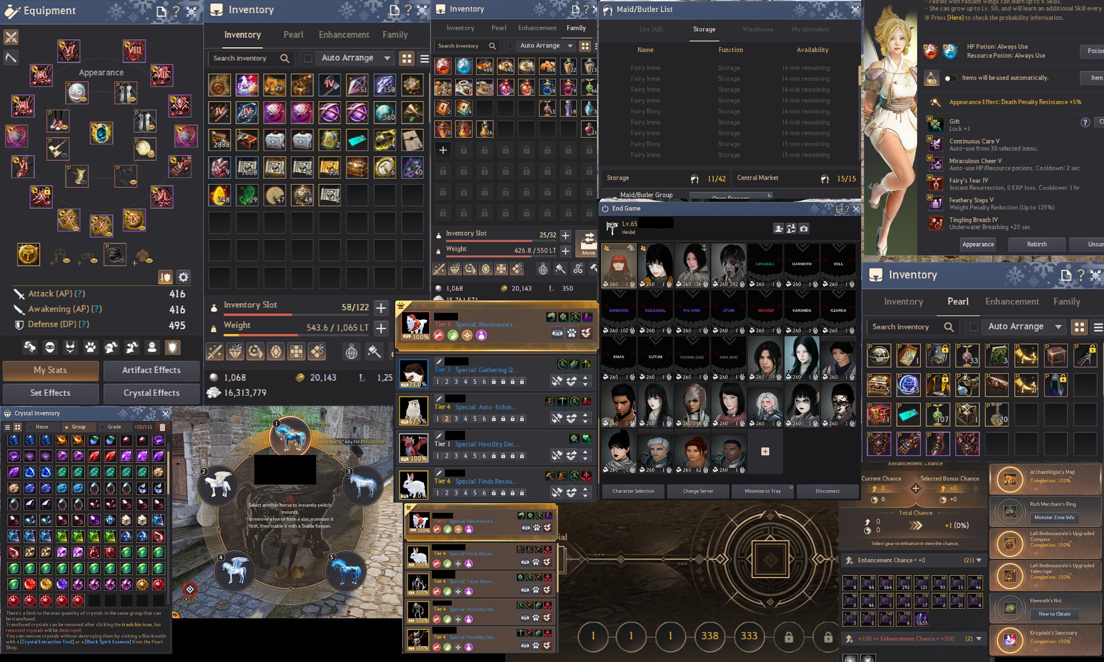Viewport: 1104px width, 662px height.
Task: Open Auto Arrange dropdown arrow in 58/122 inventory
Action: (x=387, y=58)
